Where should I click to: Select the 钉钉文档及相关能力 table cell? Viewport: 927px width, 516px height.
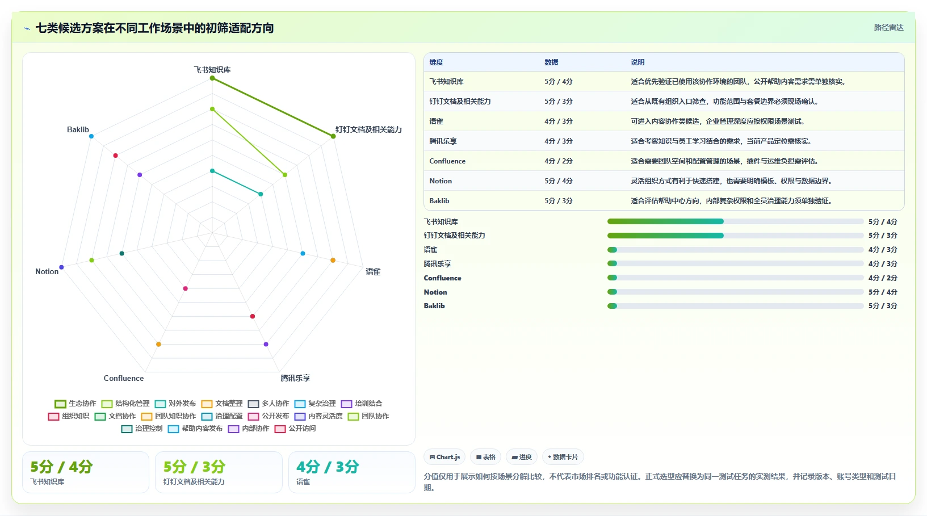coord(460,102)
